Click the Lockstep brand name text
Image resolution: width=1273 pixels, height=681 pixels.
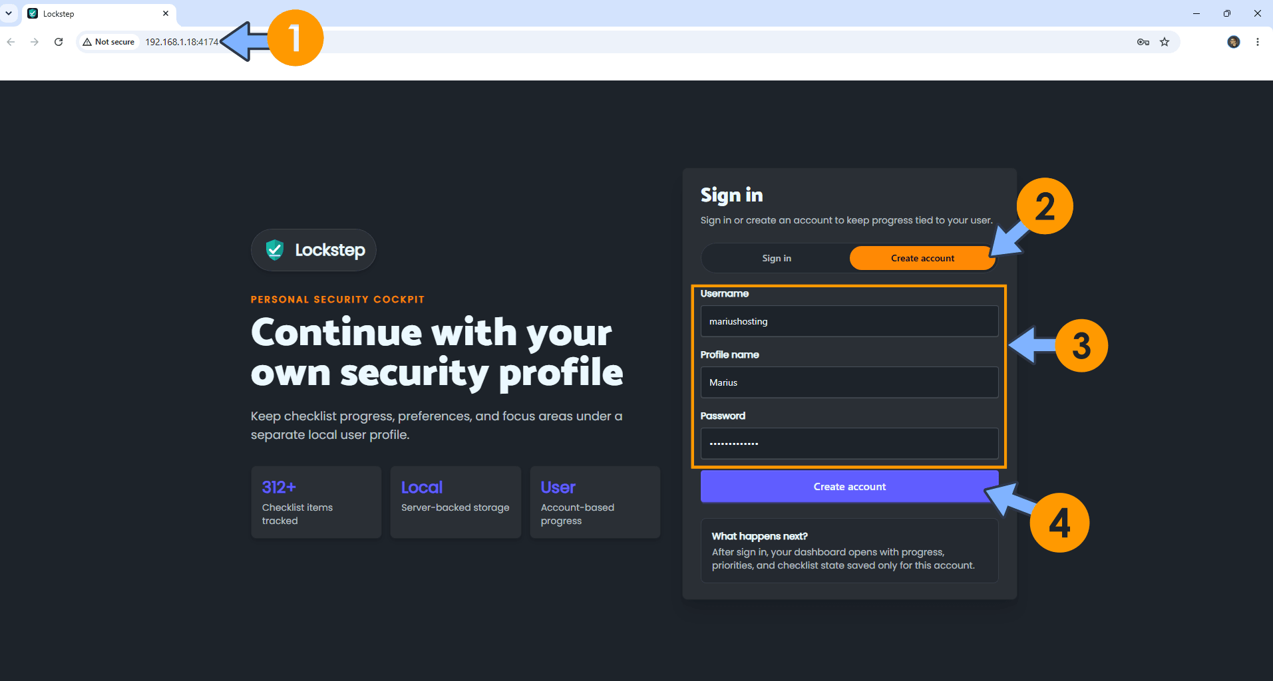[330, 250]
